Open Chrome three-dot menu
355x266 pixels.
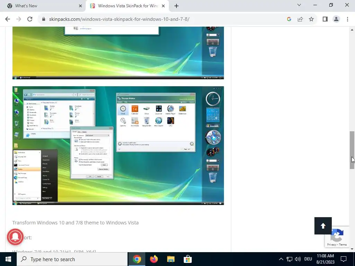coord(347,19)
